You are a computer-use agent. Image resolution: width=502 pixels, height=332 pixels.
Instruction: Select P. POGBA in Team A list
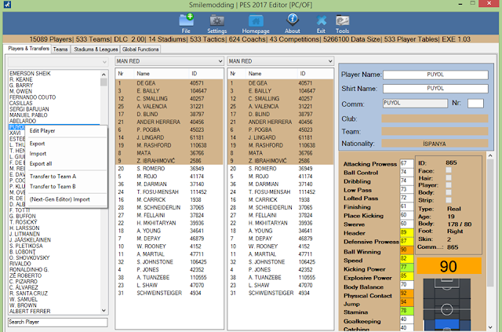pyautogui.click(x=169, y=130)
